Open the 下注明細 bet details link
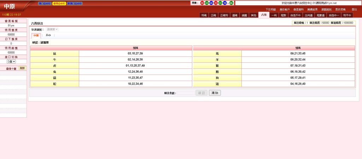Viewport: 362px width, 159px height. 271,9
